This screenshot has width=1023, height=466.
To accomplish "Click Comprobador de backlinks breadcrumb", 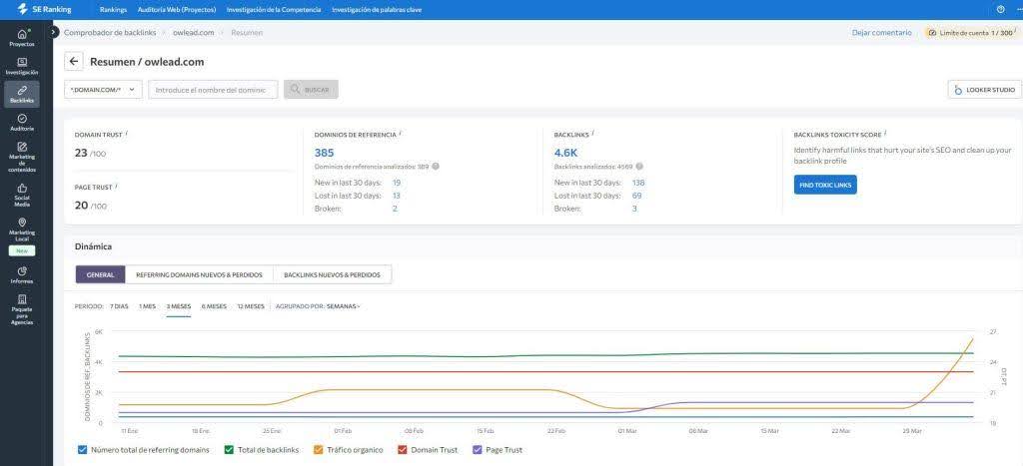I will coord(110,33).
